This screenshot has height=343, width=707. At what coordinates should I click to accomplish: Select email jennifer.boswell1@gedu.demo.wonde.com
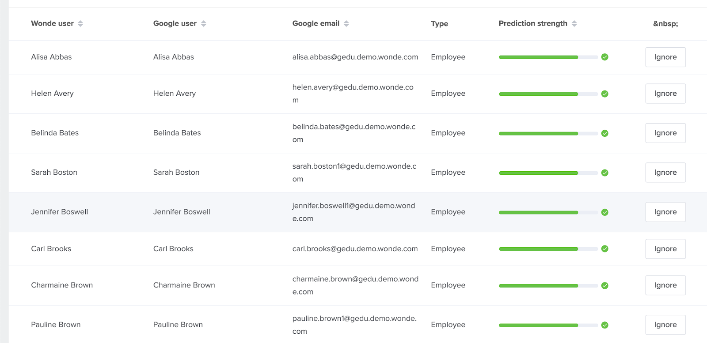pos(353,212)
